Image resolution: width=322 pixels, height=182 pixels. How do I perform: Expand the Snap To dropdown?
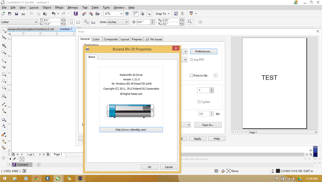[168, 13]
